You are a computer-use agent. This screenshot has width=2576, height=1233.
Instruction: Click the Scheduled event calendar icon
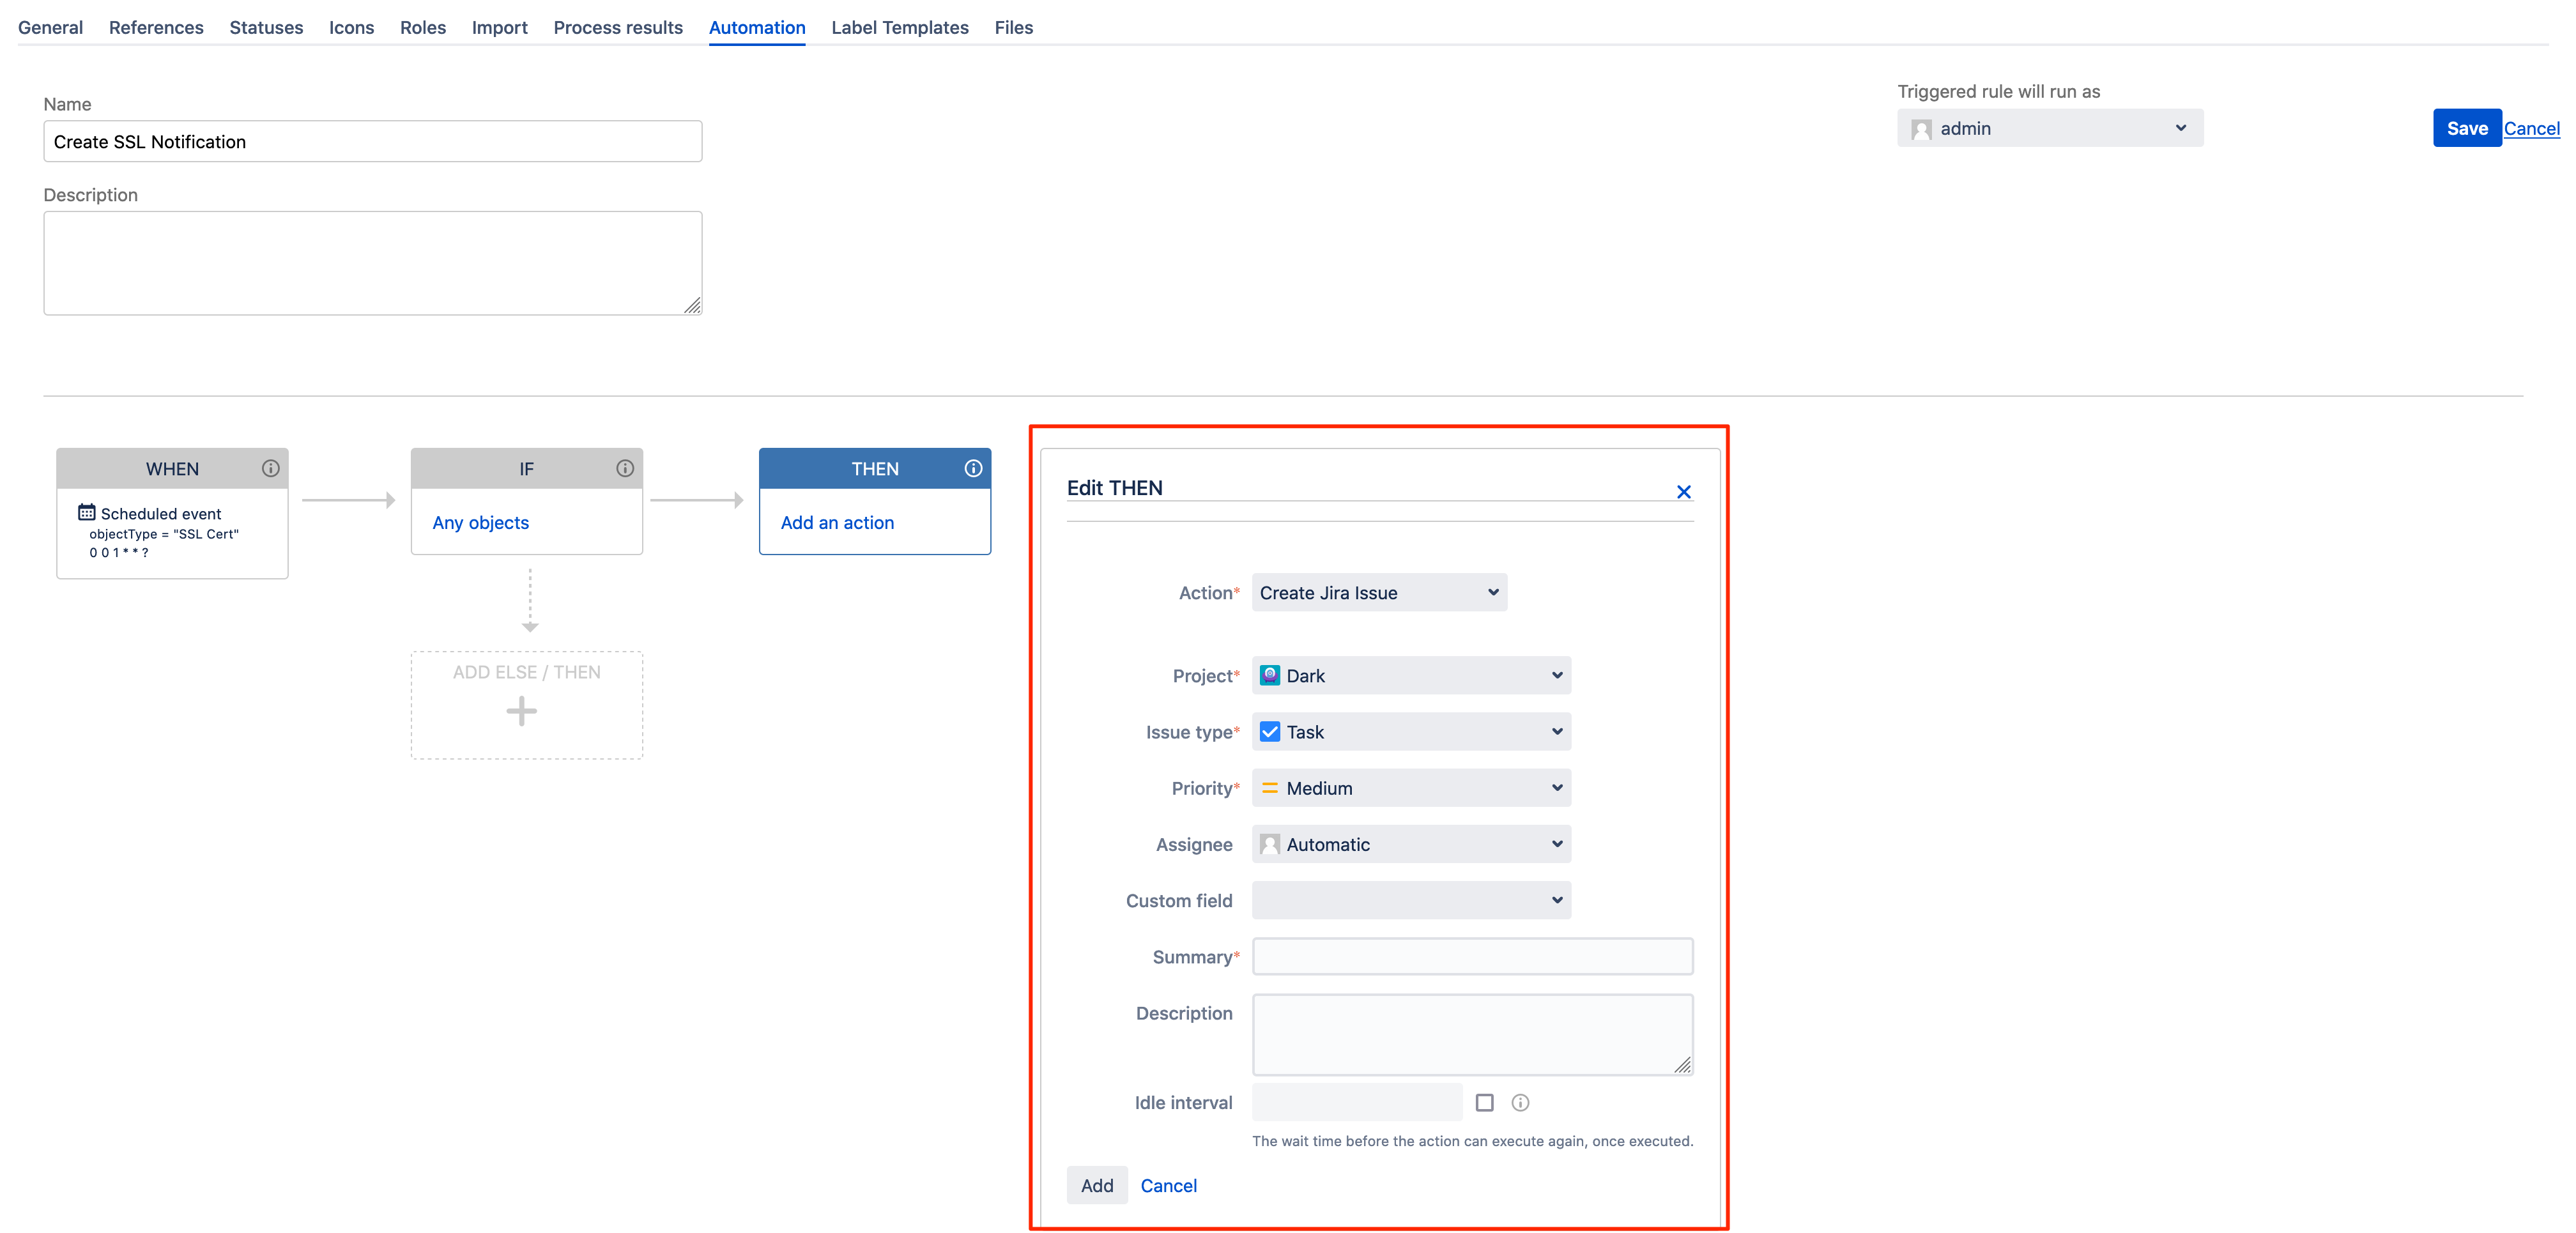point(87,513)
